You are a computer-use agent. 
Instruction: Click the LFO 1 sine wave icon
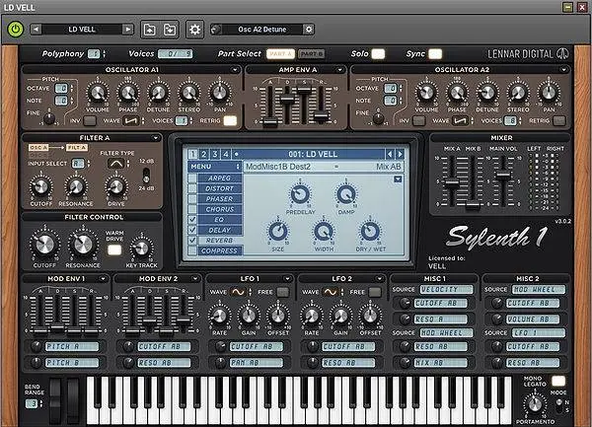coord(238,292)
